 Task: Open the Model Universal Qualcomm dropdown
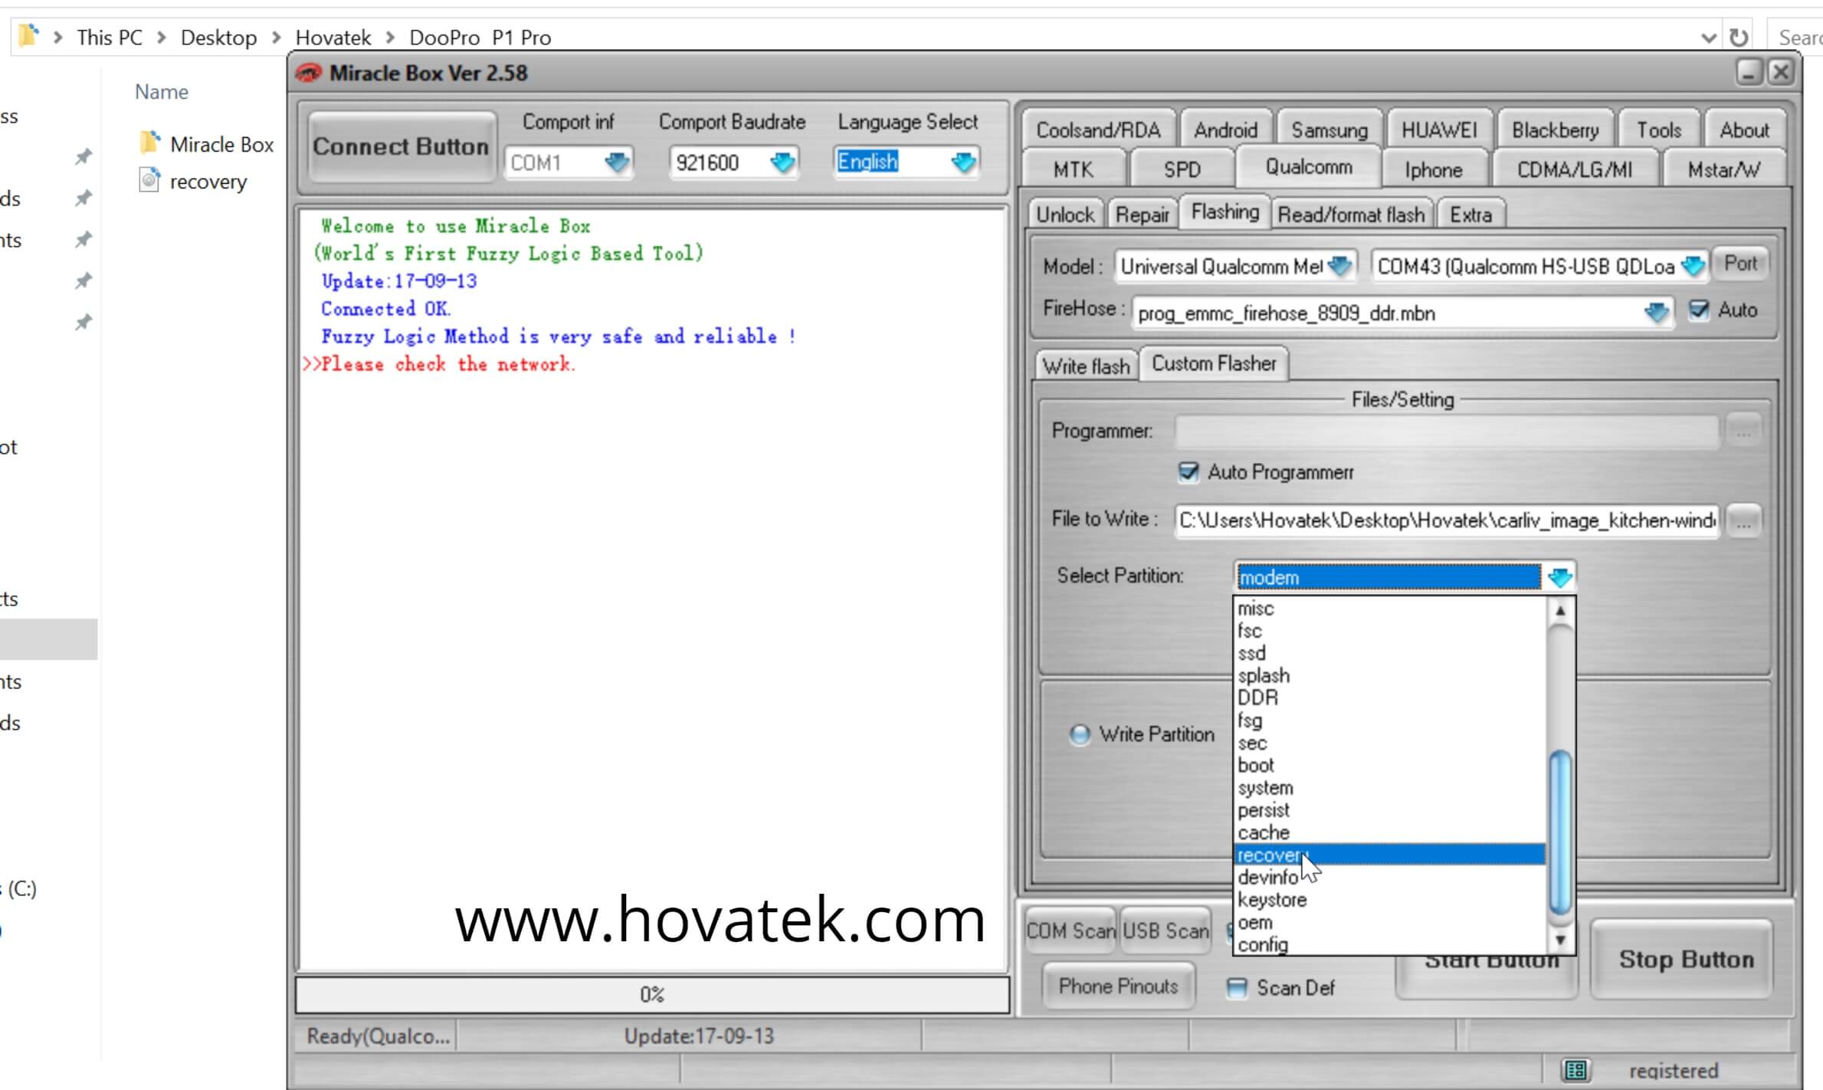point(1339,267)
